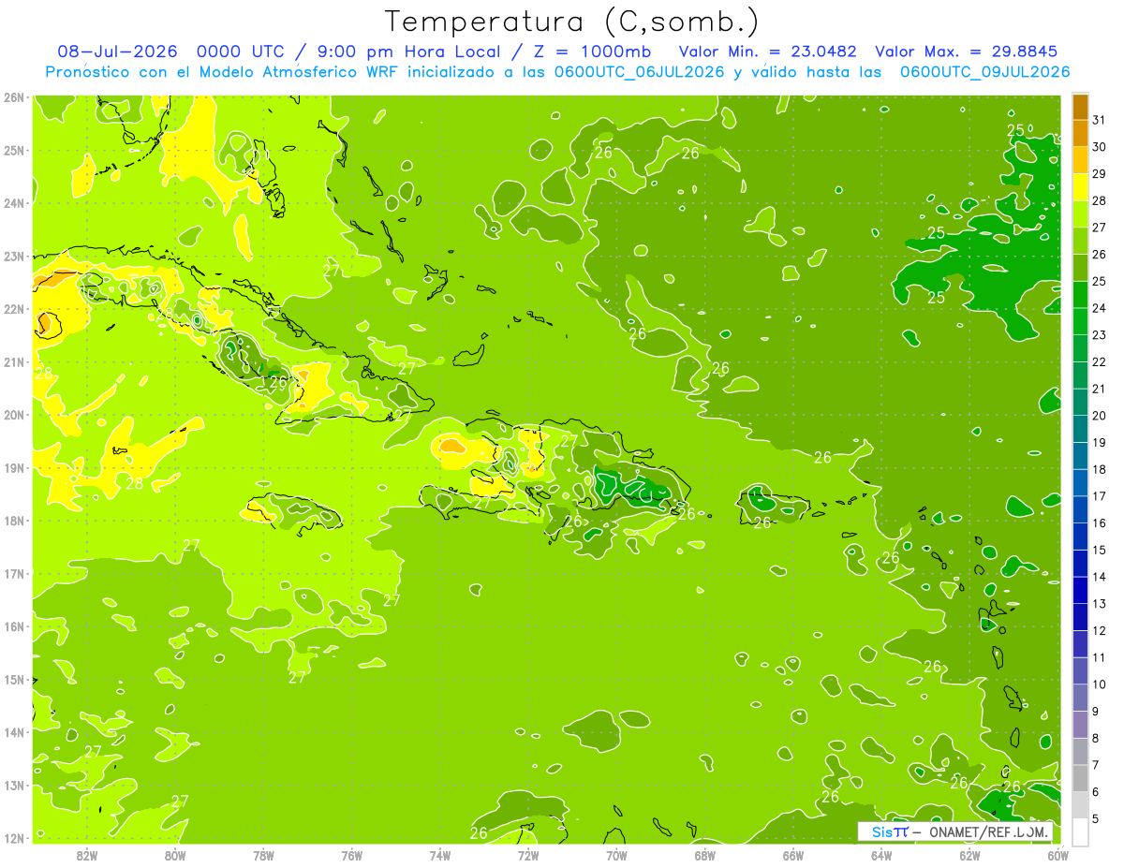Click the 15N latitude axis label
The width and height of the screenshot is (1124, 868).
13,680
